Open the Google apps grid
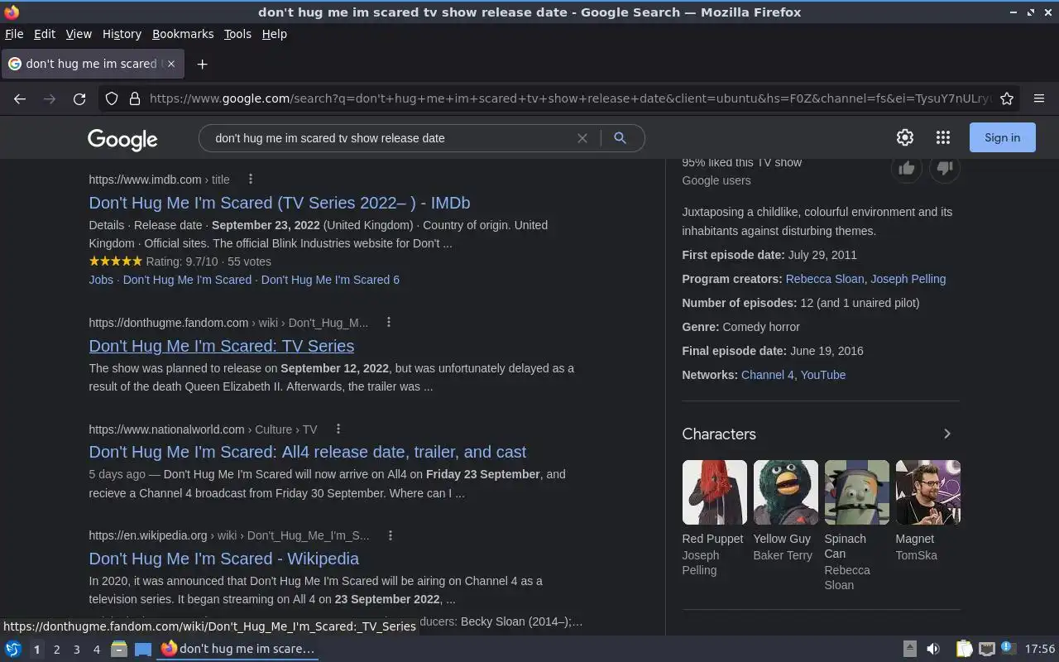This screenshot has width=1059, height=662. pos(943,137)
